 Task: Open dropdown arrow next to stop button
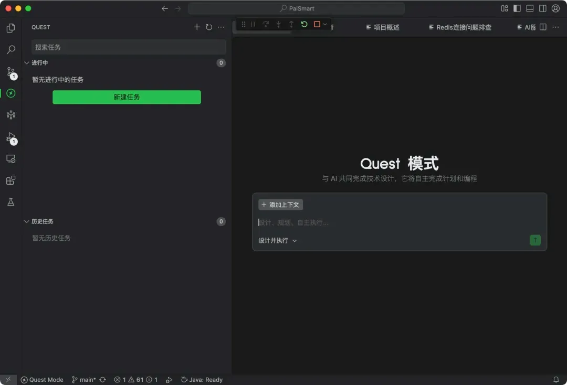325,24
